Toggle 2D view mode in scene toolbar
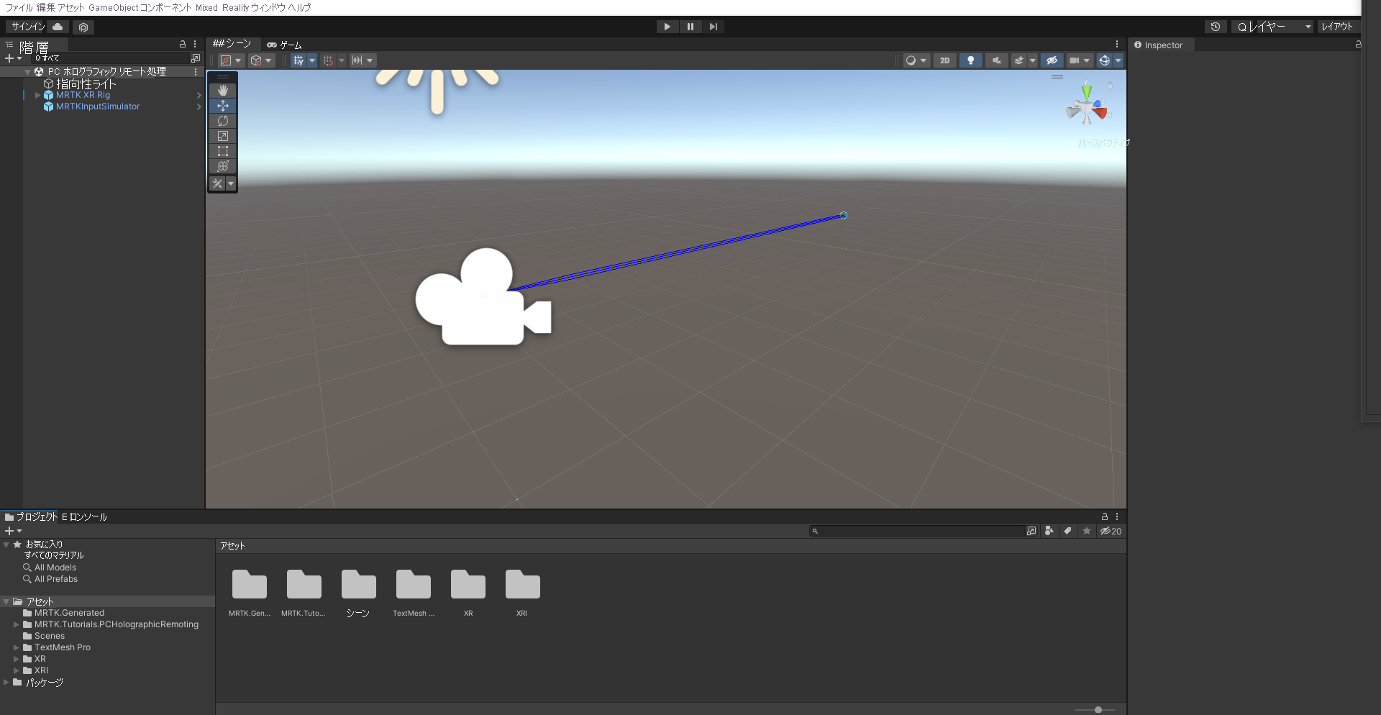Image resolution: width=1381 pixels, height=715 pixels. click(944, 60)
